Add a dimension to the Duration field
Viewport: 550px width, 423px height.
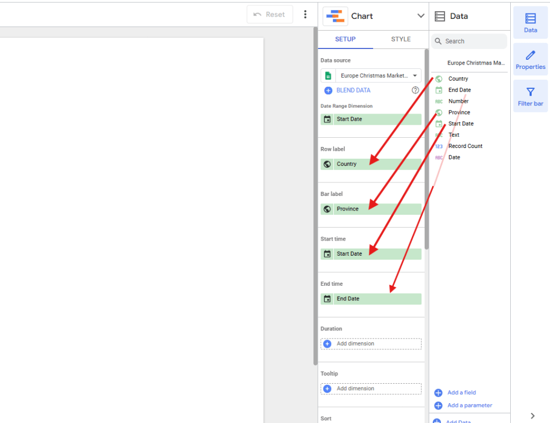371,343
